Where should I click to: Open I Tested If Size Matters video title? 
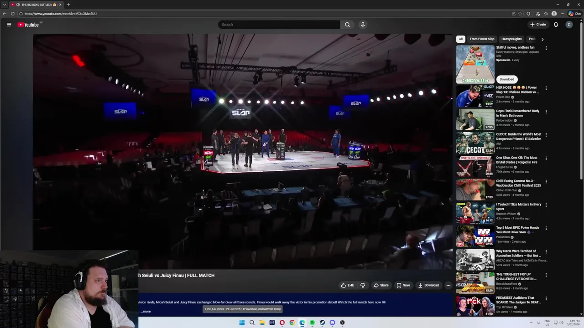tap(519, 207)
